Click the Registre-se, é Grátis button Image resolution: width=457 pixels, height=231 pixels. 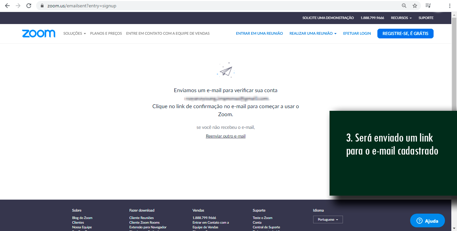(405, 33)
